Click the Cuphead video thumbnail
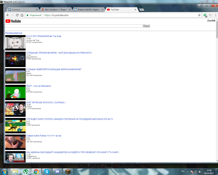 (x=15, y=109)
